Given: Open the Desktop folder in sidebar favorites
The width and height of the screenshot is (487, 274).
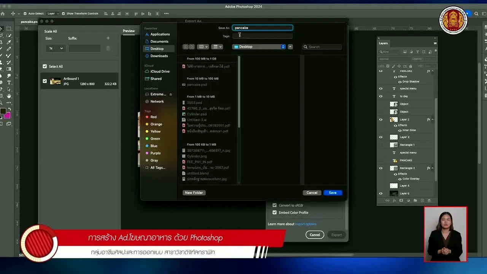Looking at the screenshot, I should [159, 49].
